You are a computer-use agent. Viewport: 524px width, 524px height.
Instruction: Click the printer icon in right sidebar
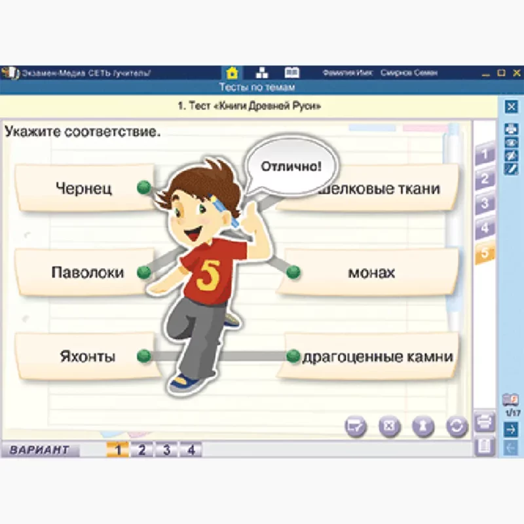(x=511, y=128)
